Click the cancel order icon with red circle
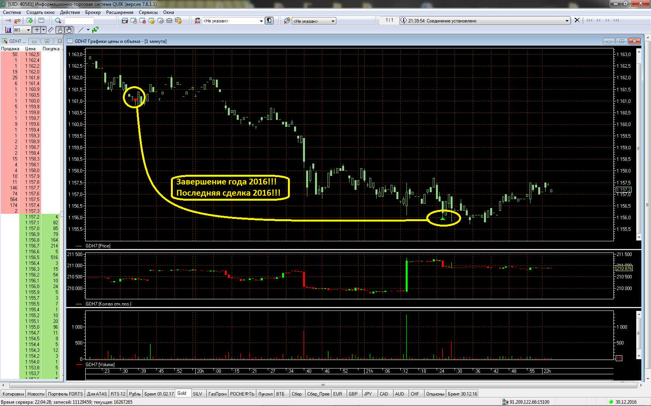This screenshot has width=651, height=406. click(x=143, y=20)
